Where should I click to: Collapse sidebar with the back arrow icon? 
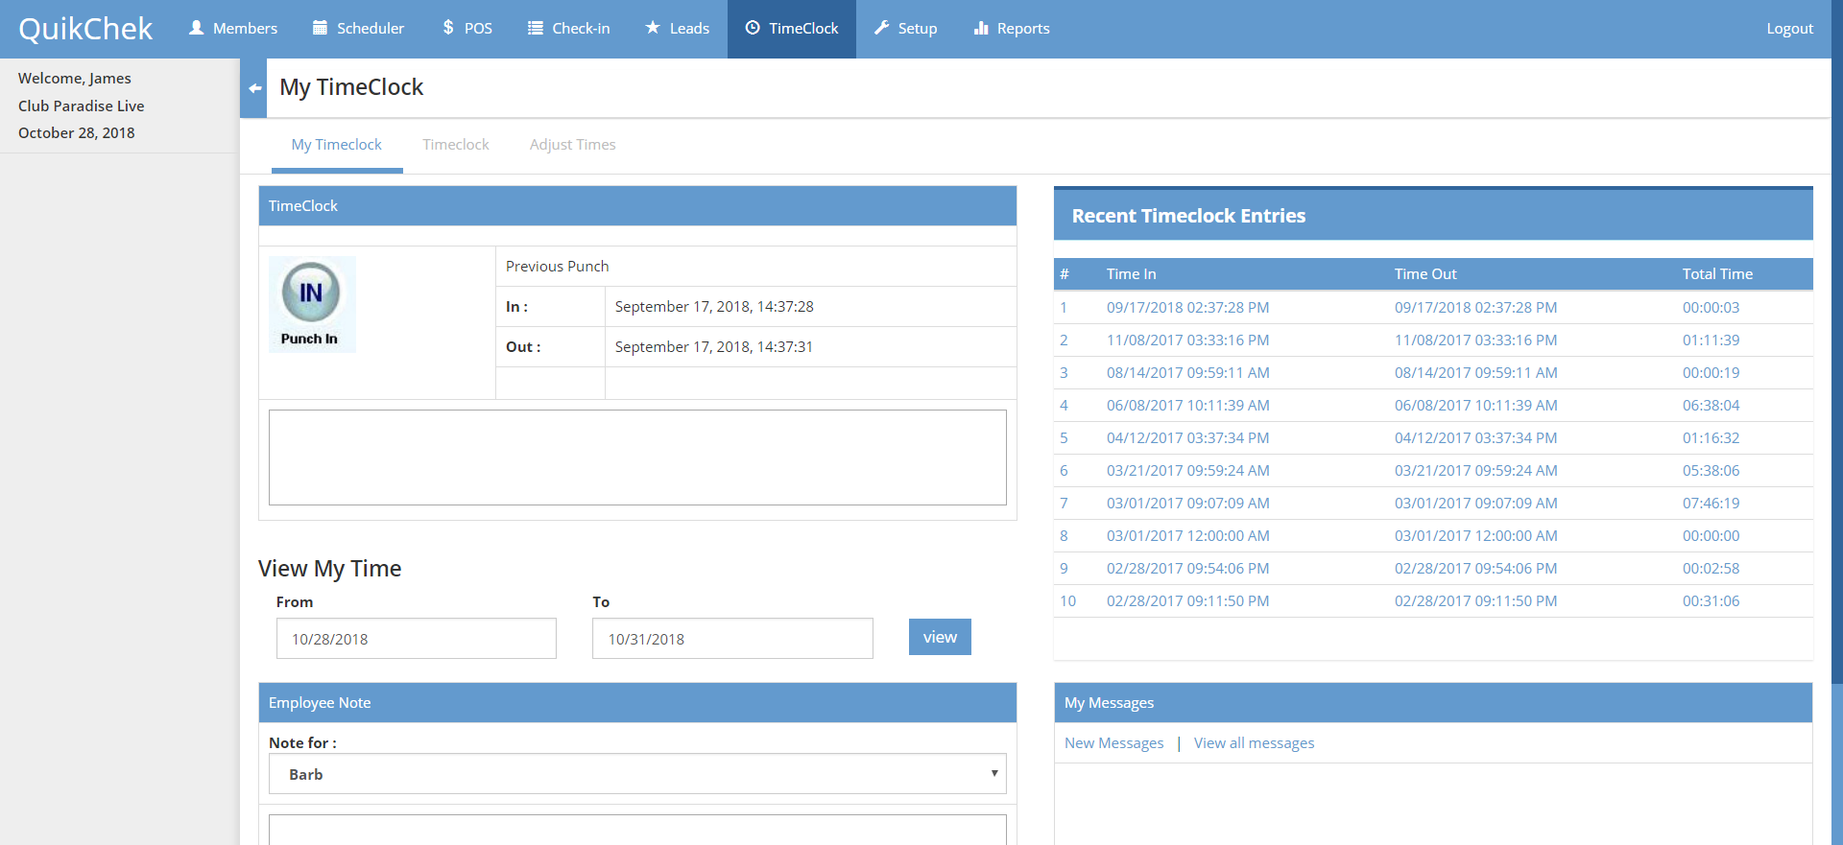click(x=254, y=88)
